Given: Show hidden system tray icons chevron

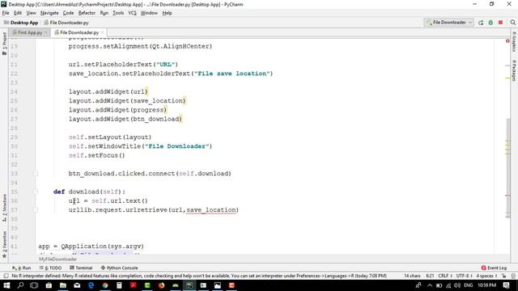Looking at the screenshot, I should 430,285.
